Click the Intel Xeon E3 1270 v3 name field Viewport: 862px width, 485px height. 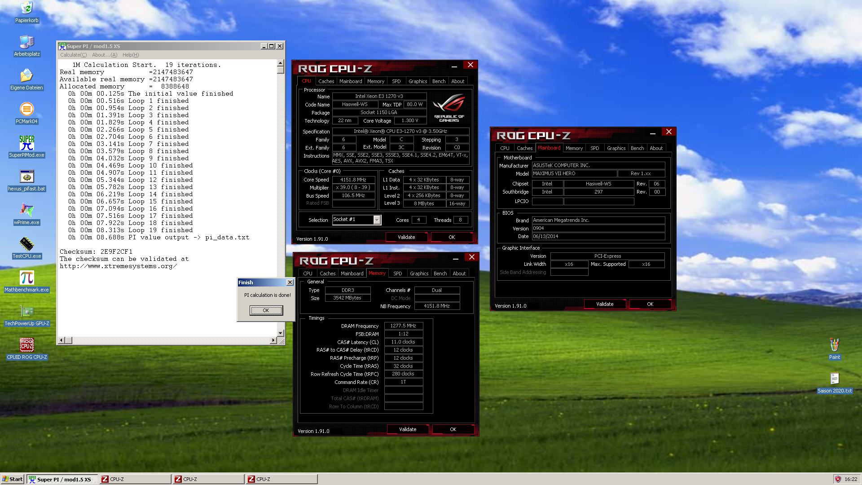click(x=379, y=96)
